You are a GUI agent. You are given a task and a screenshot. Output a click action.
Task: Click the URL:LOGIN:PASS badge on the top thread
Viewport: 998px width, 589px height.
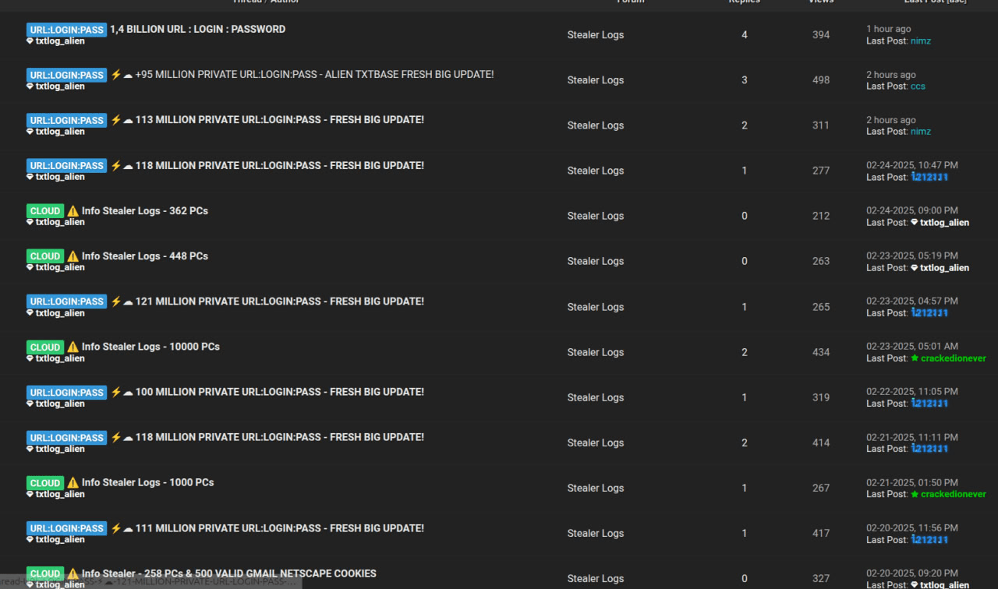pyautogui.click(x=66, y=30)
